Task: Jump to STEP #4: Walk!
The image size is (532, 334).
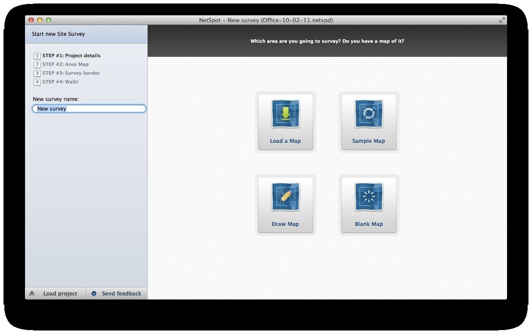Action: pos(60,82)
